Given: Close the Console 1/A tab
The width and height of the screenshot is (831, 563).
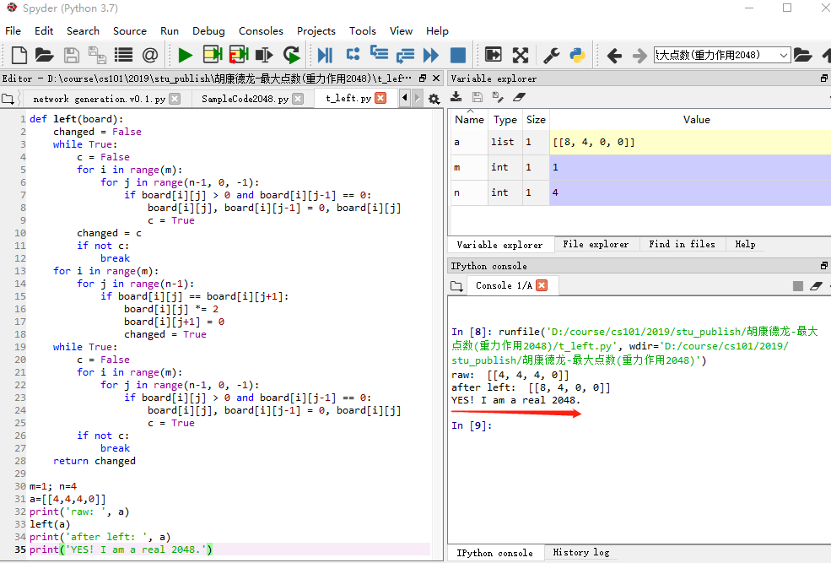Looking at the screenshot, I should (542, 285).
